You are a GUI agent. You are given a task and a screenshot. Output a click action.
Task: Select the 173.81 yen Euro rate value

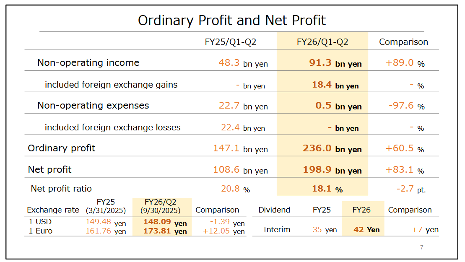coord(165,231)
